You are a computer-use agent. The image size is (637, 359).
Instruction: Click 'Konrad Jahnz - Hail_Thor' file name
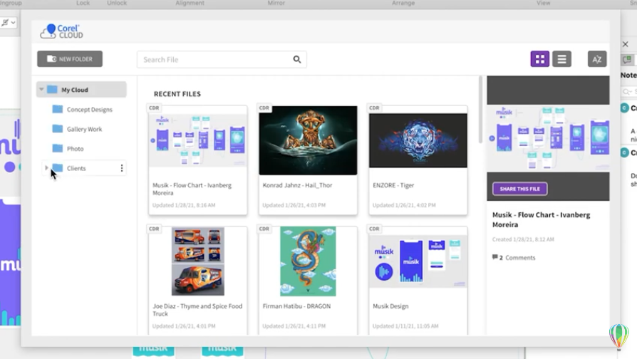pos(297,185)
